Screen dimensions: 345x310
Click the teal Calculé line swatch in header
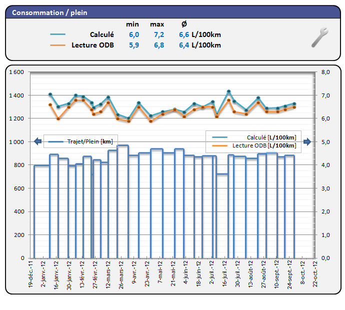57,35
